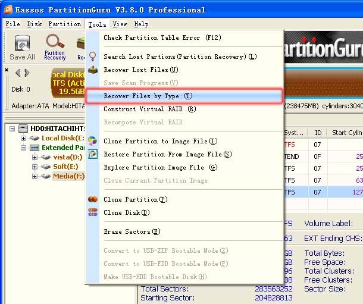The image size is (363, 304).
Task: Close the Tools menu from menu bar
Action: click(x=97, y=24)
